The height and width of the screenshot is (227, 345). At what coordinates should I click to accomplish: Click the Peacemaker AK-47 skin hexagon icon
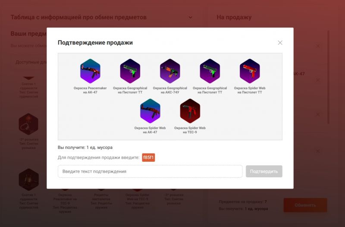90,71
